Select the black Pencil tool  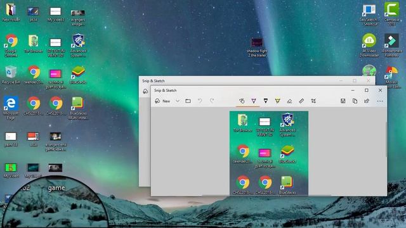tap(266, 101)
